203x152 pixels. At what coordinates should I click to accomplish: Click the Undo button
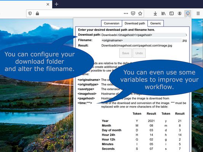pyautogui.click(x=139, y=53)
